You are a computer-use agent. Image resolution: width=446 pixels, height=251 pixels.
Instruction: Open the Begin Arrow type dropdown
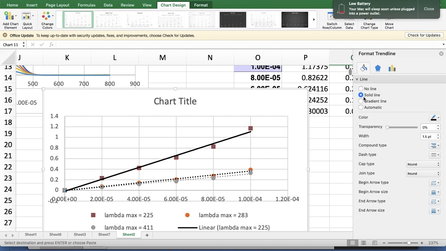435,183
